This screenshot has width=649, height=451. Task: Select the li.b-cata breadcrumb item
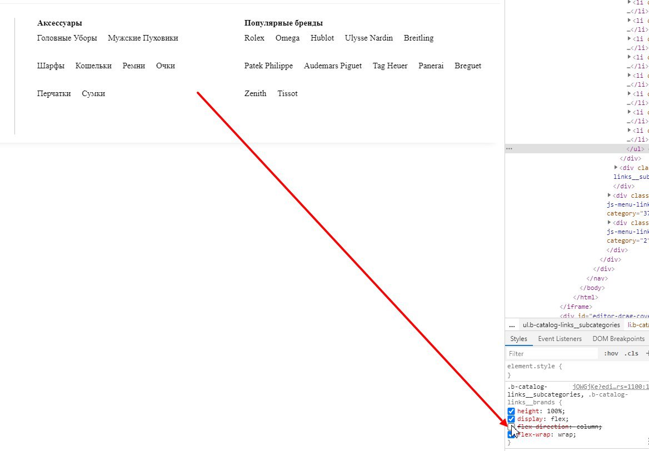638,325
